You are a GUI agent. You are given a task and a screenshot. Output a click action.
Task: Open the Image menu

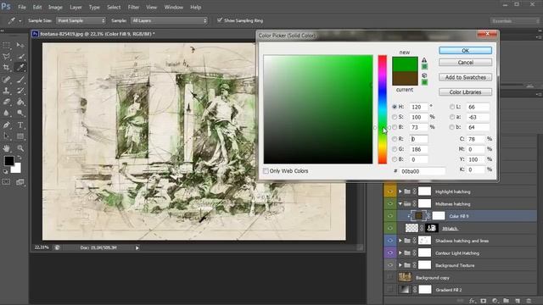(x=55, y=7)
